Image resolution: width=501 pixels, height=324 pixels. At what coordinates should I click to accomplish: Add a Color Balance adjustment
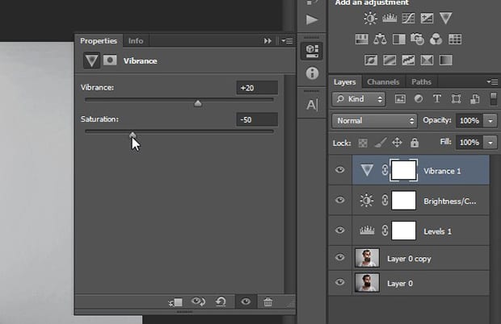point(380,39)
